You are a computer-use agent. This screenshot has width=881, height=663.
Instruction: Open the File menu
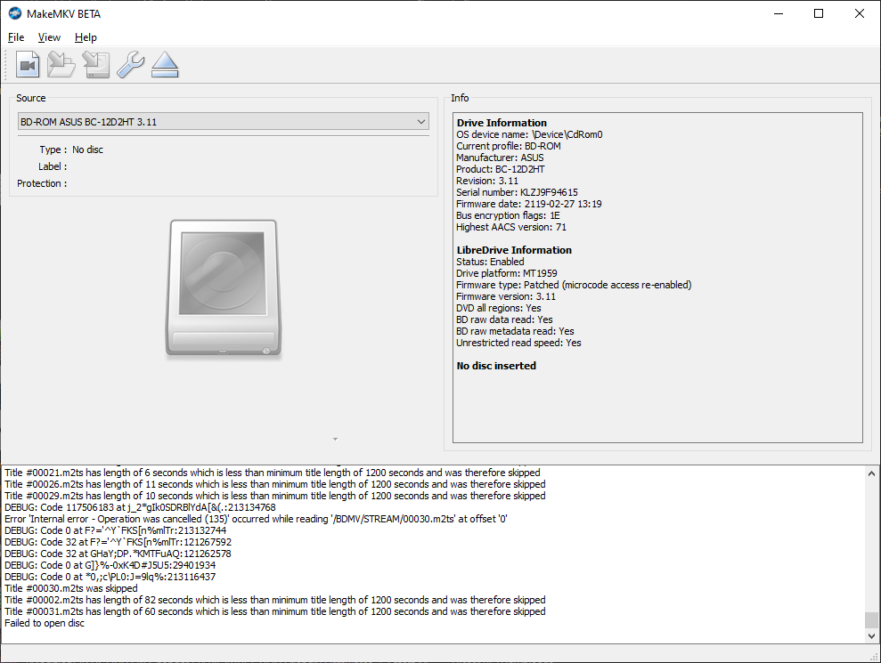16,37
